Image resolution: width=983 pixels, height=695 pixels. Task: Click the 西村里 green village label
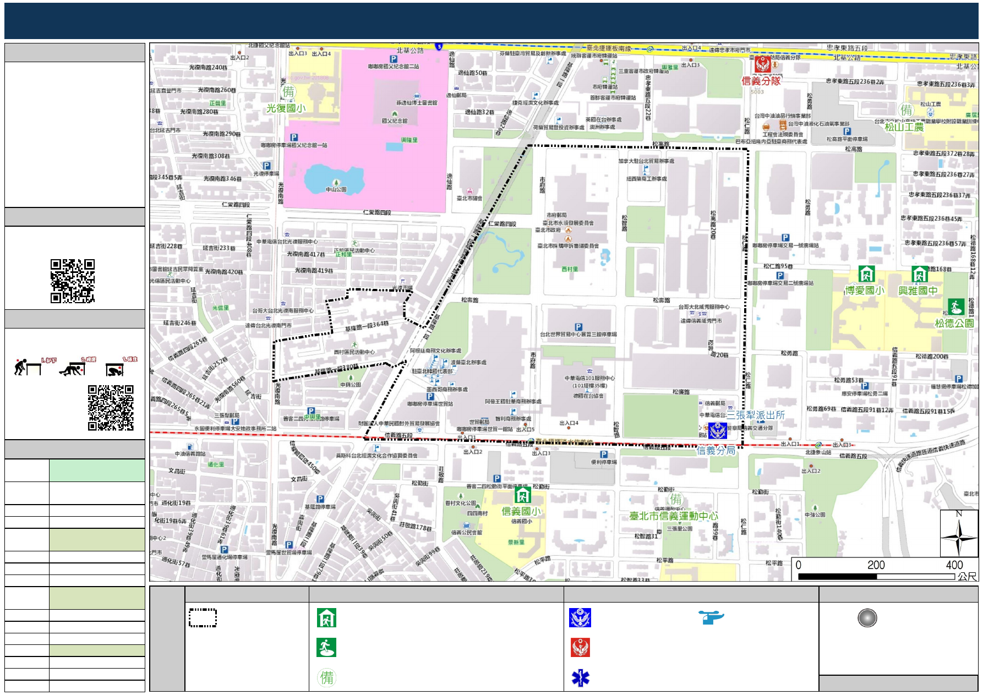point(570,269)
